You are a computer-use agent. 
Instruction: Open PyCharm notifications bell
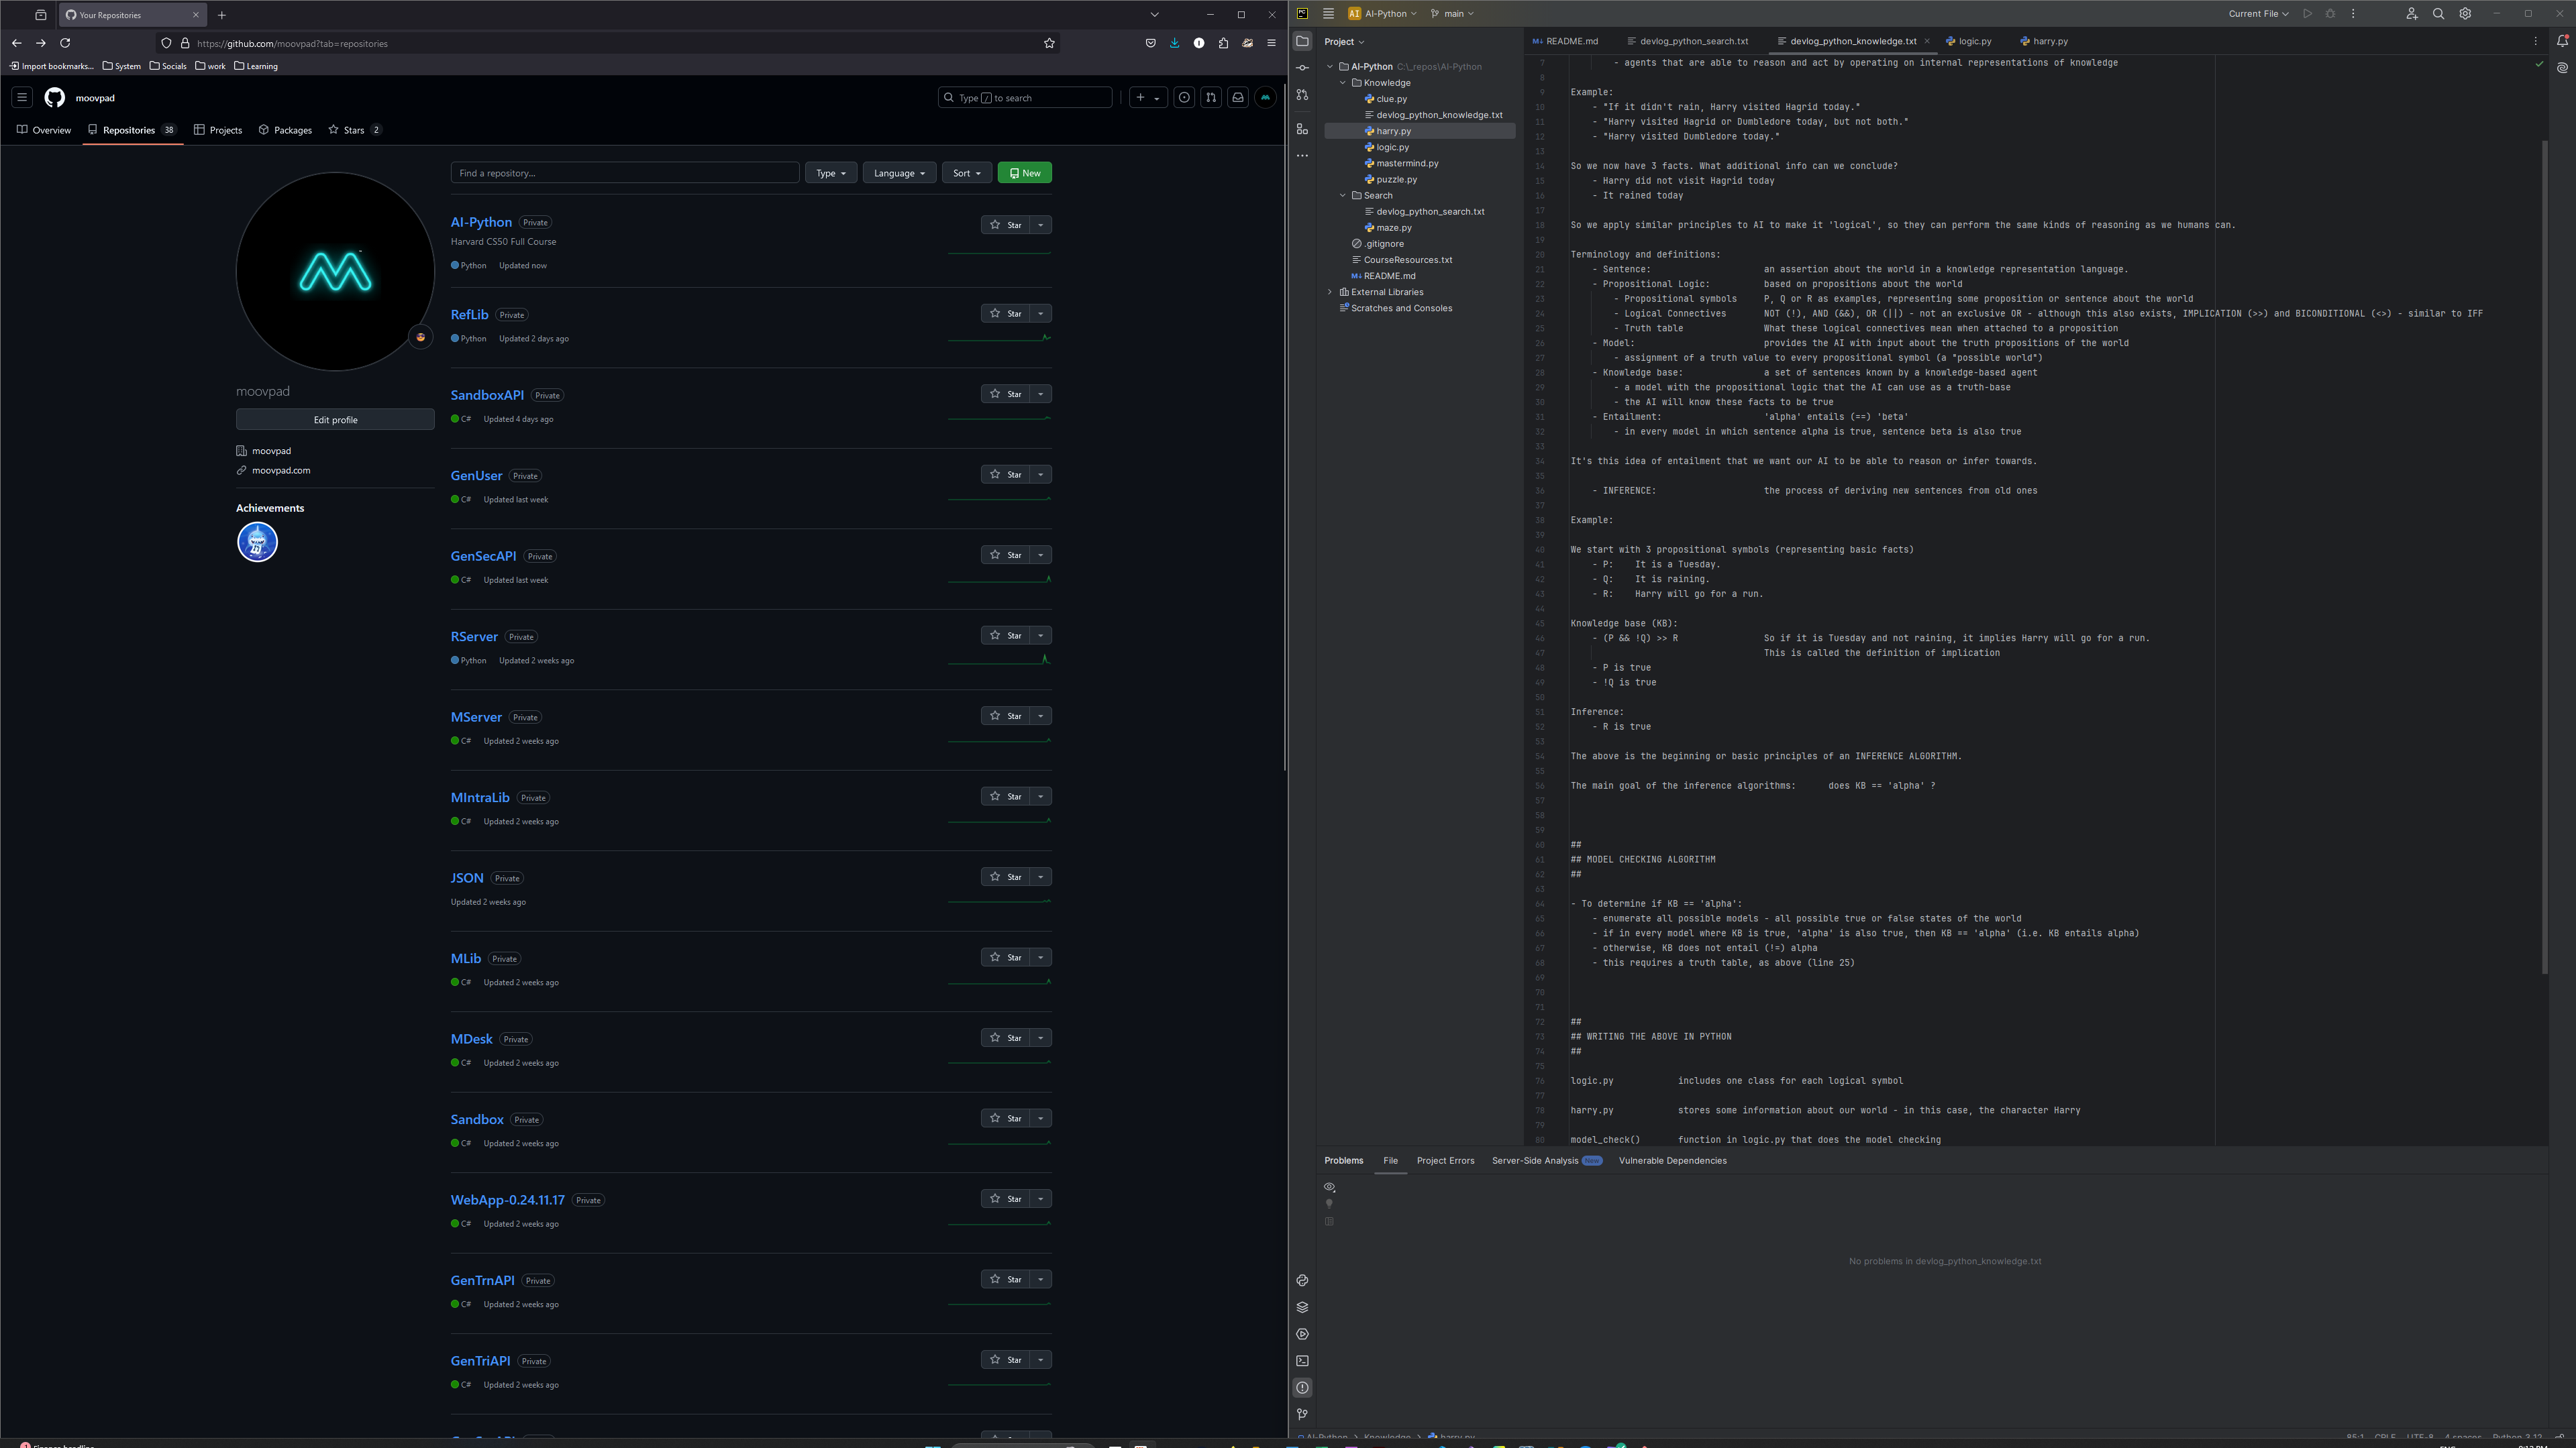click(x=2562, y=41)
